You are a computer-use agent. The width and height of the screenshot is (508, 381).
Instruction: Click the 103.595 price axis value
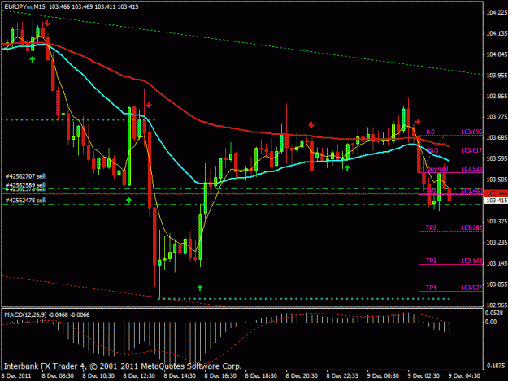pyautogui.click(x=497, y=158)
